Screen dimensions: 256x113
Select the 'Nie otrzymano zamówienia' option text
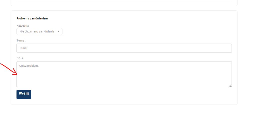[x=37, y=32]
